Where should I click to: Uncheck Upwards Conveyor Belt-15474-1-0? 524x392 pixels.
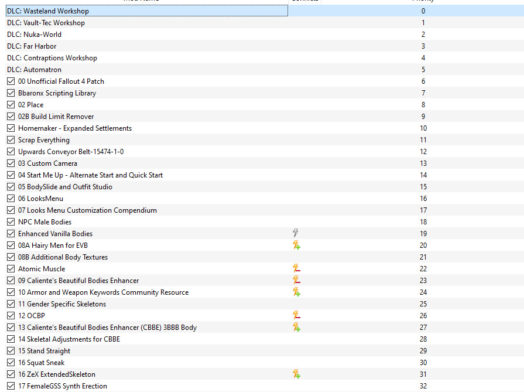tap(11, 152)
